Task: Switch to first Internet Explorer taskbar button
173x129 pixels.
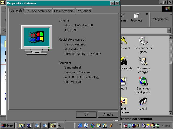Action: (37, 126)
